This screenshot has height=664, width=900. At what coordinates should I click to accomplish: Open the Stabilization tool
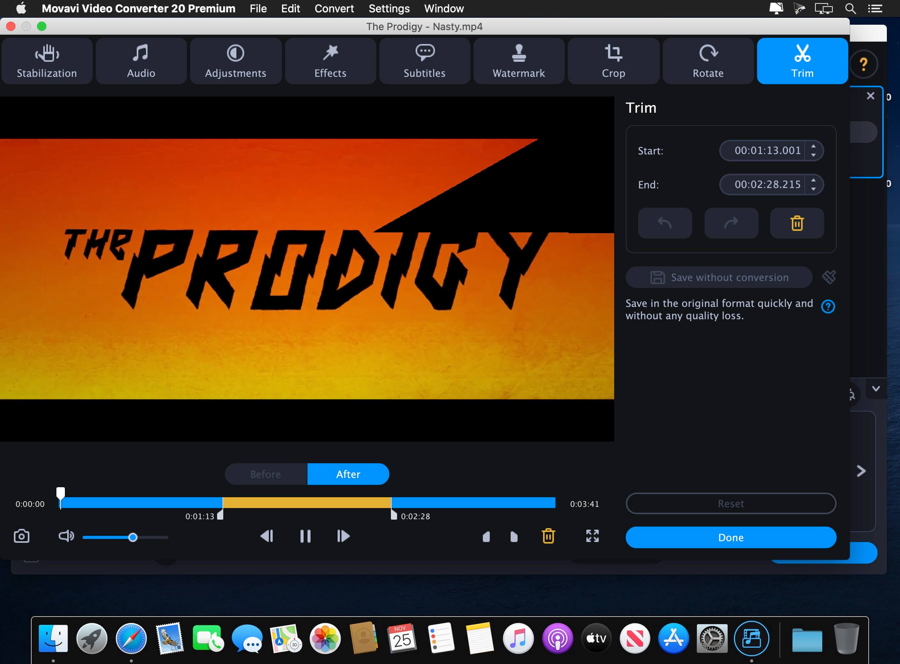coord(47,61)
